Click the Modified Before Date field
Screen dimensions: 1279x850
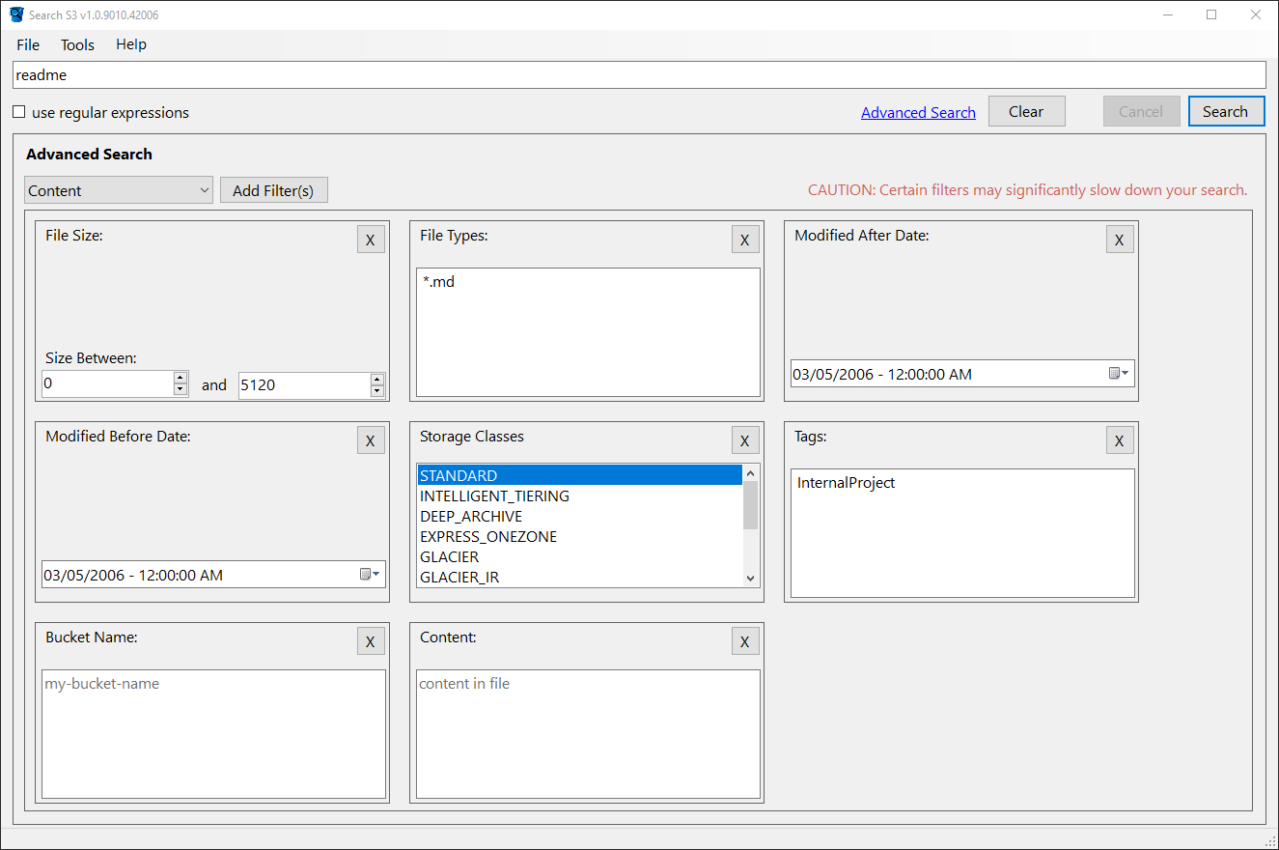point(213,575)
